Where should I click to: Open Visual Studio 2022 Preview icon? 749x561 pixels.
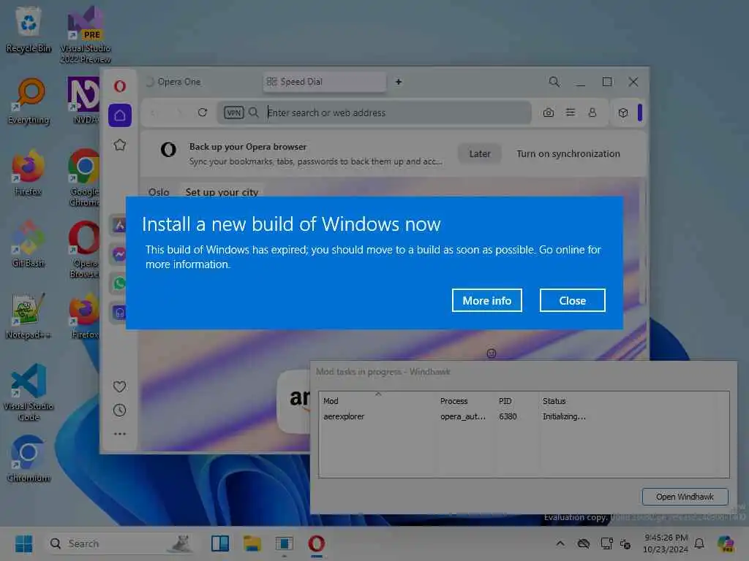(86, 35)
